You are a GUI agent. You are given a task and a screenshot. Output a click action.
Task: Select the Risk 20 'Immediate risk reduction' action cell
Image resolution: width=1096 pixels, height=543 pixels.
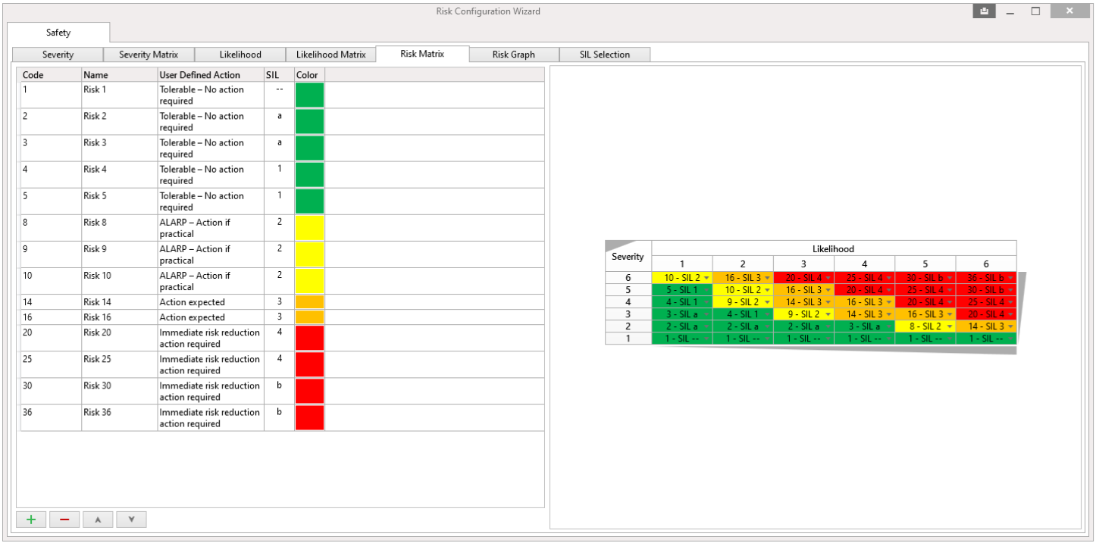click(x=211, y=338)
